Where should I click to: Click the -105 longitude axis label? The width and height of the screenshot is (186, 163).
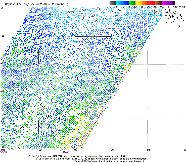(3, 150)
